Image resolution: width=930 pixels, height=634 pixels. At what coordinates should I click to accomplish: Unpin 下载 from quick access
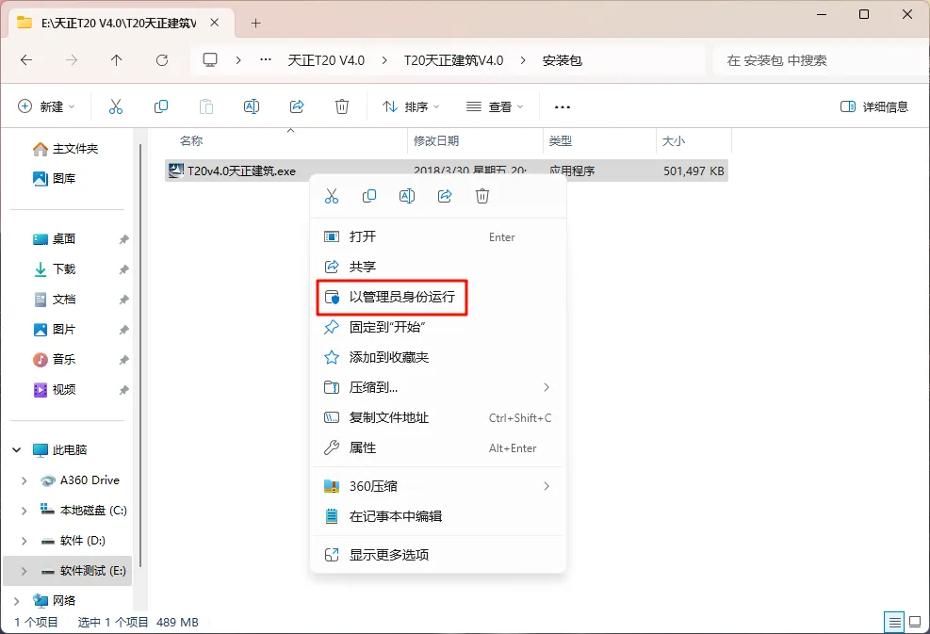click(x=123, y=269)
